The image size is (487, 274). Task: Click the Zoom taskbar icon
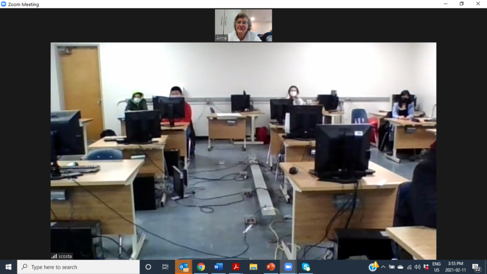[288, 267]
